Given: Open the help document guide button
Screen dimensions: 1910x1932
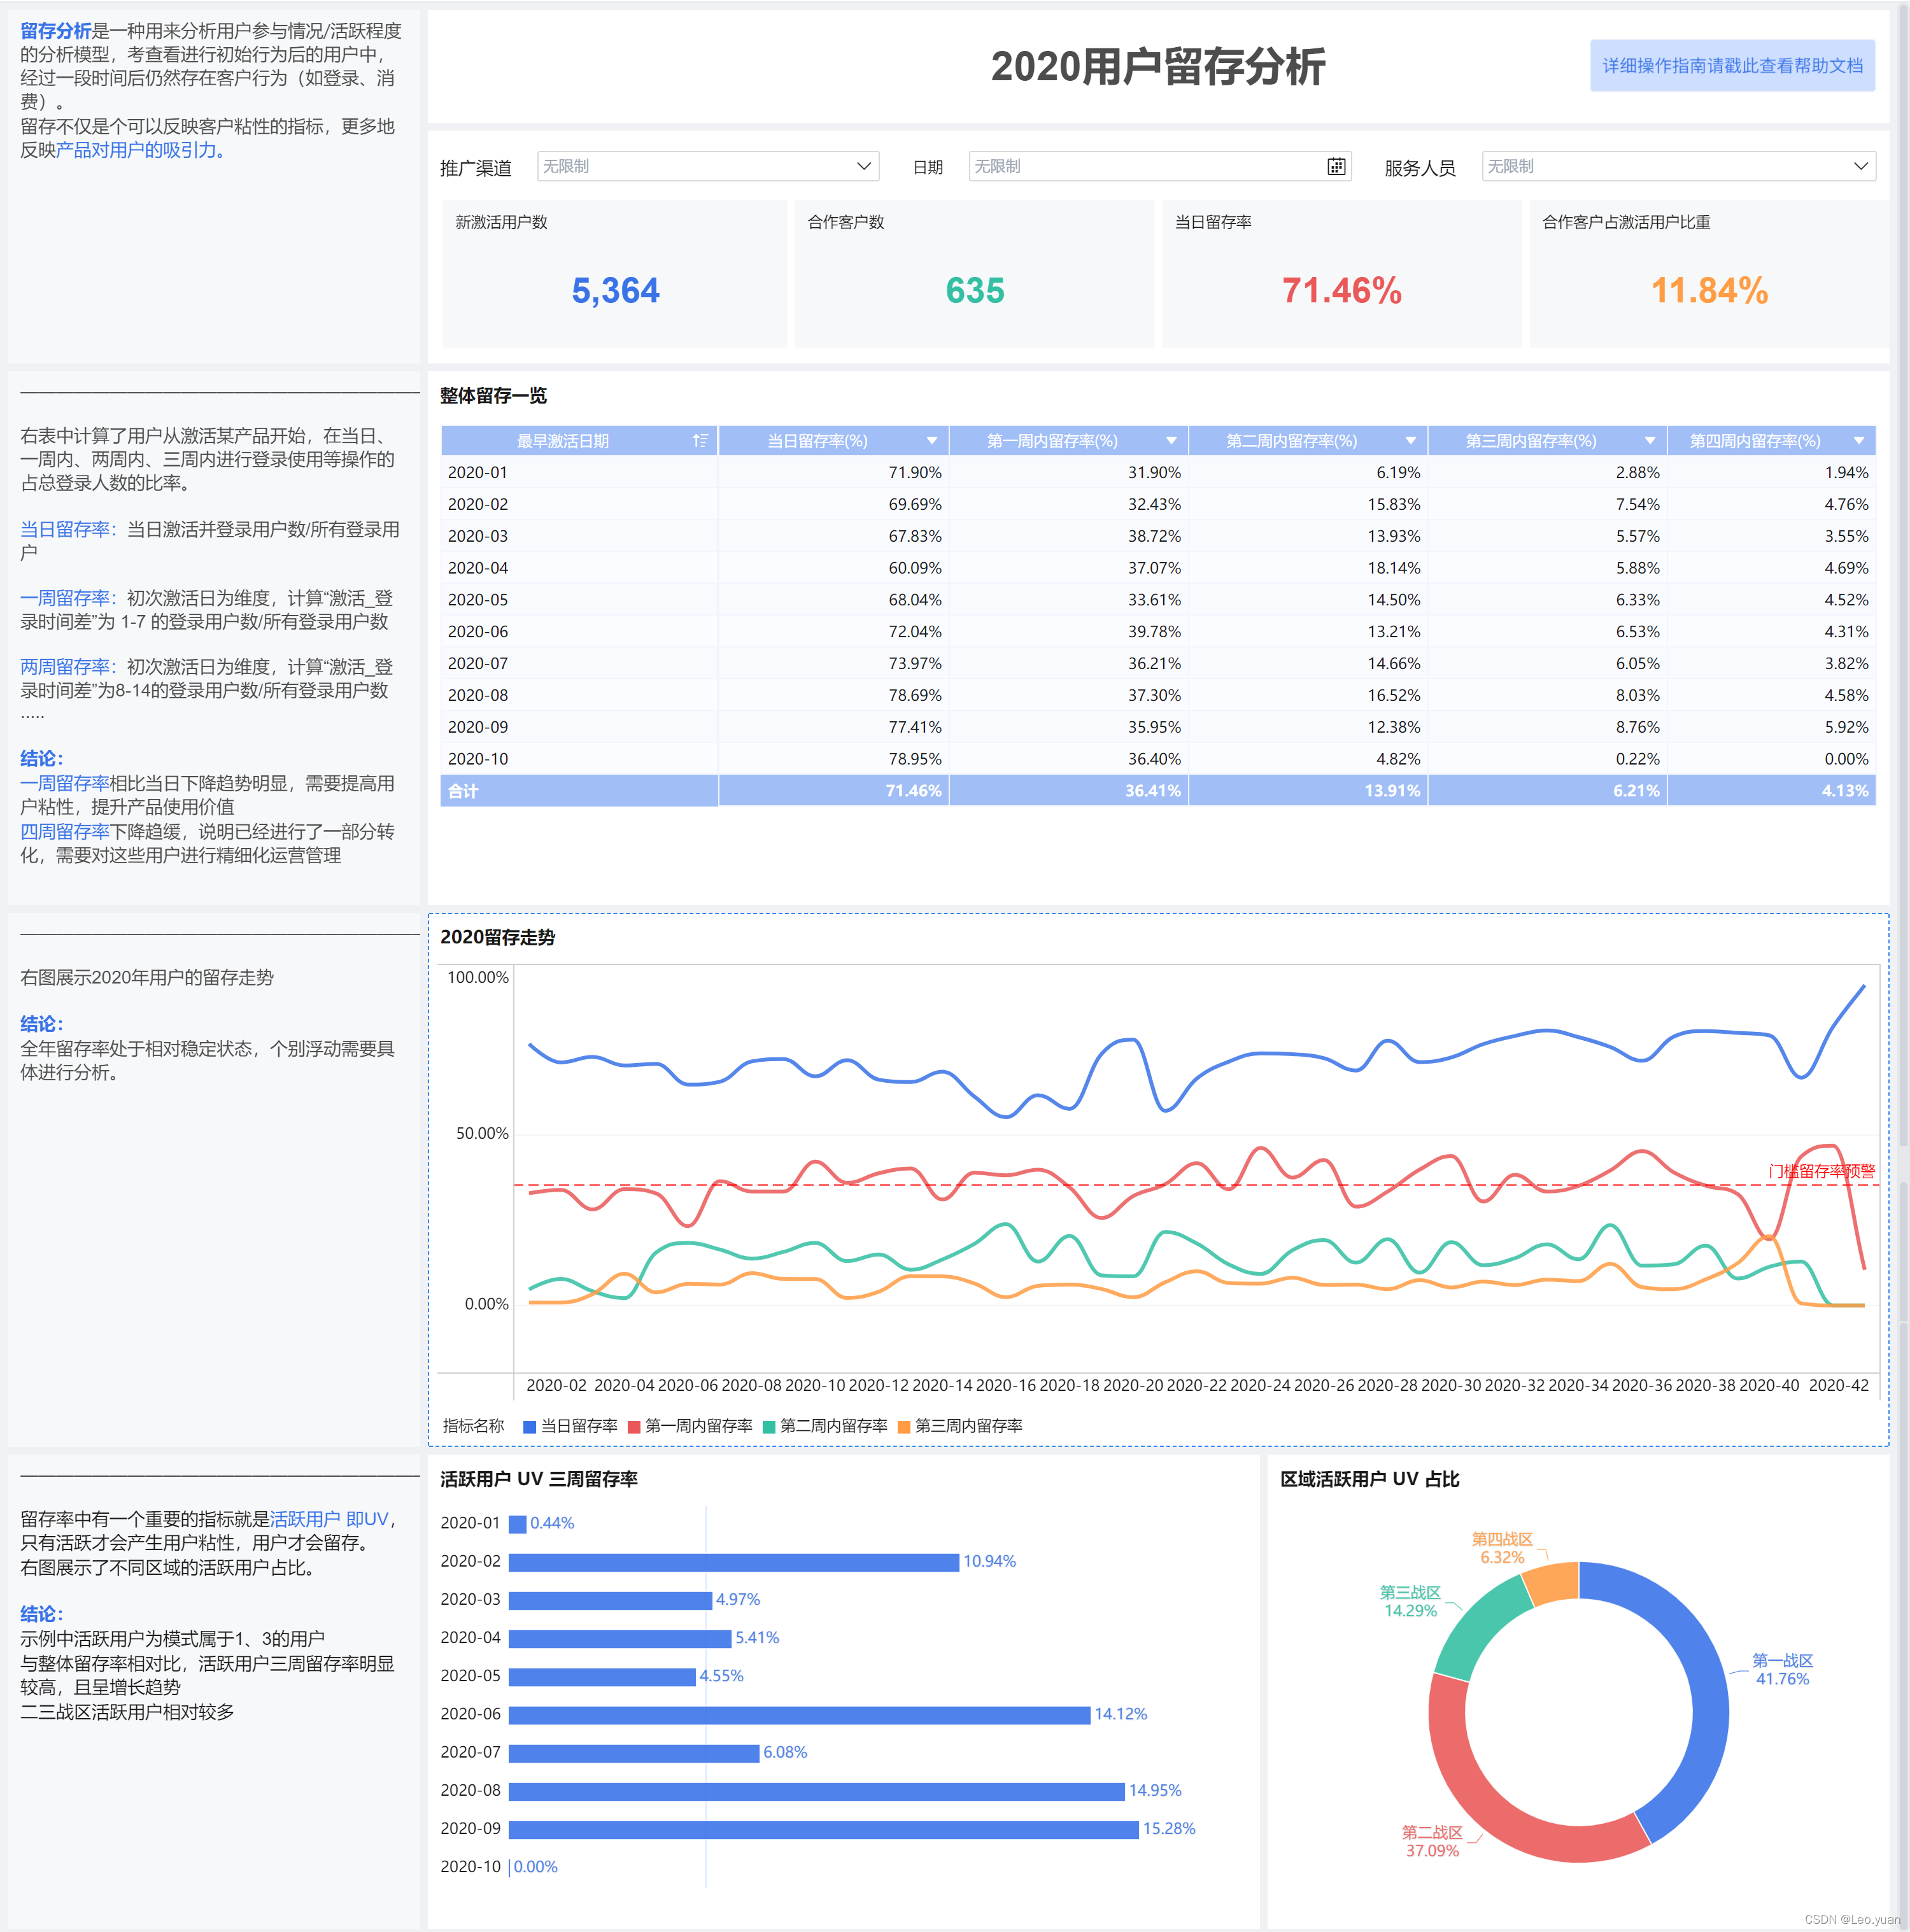Looking at the screenshot, I should [x=1732, y=66].
